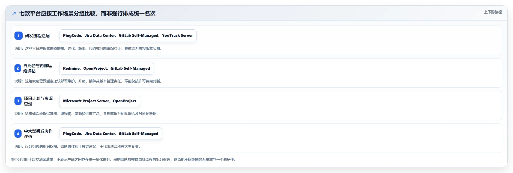The width and height of the screenshot is (513, 173).
Task: Click the box listing YouTrack Server
Action: 128,36
